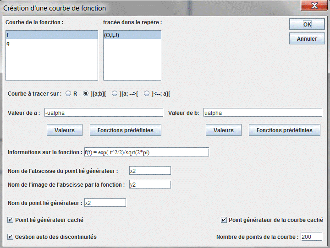Choose the ]a;b[ interval option
The height and width of the screenshot is (248, 330).
[x=85, y=93]
